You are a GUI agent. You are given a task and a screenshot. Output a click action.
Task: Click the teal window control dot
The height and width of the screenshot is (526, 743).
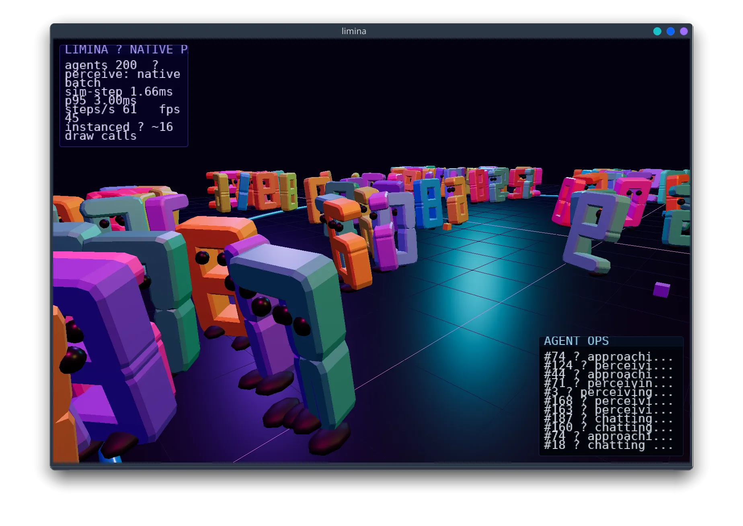657,31
